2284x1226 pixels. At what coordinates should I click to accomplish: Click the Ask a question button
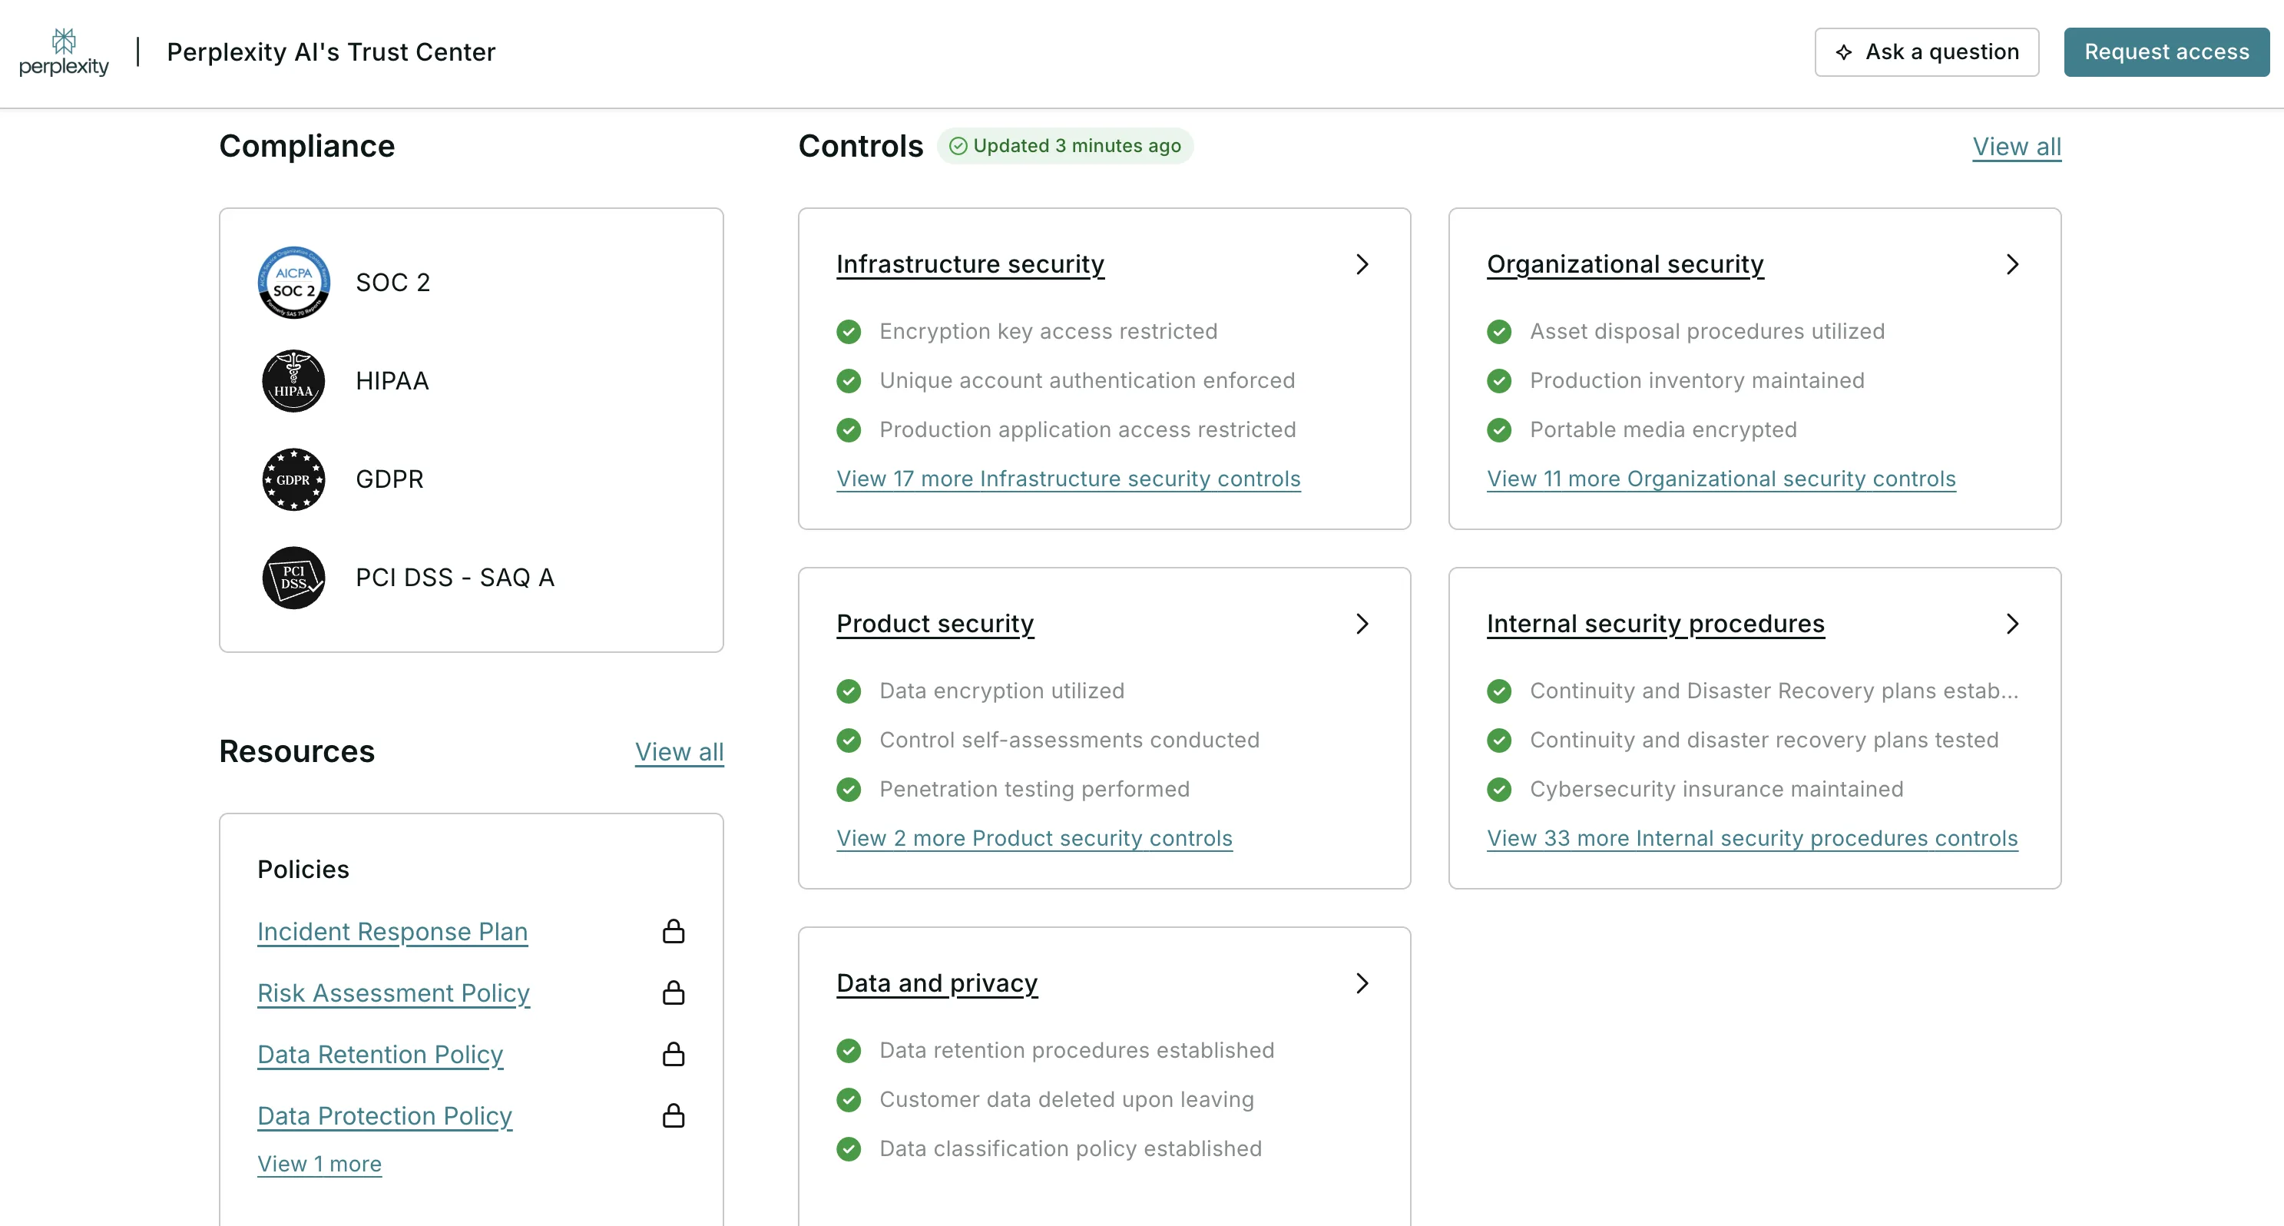[1927, 52]
